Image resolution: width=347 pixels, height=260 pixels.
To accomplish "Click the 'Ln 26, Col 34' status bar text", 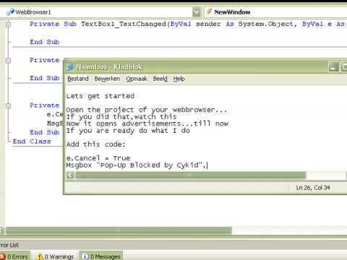I will pos(313,188).
